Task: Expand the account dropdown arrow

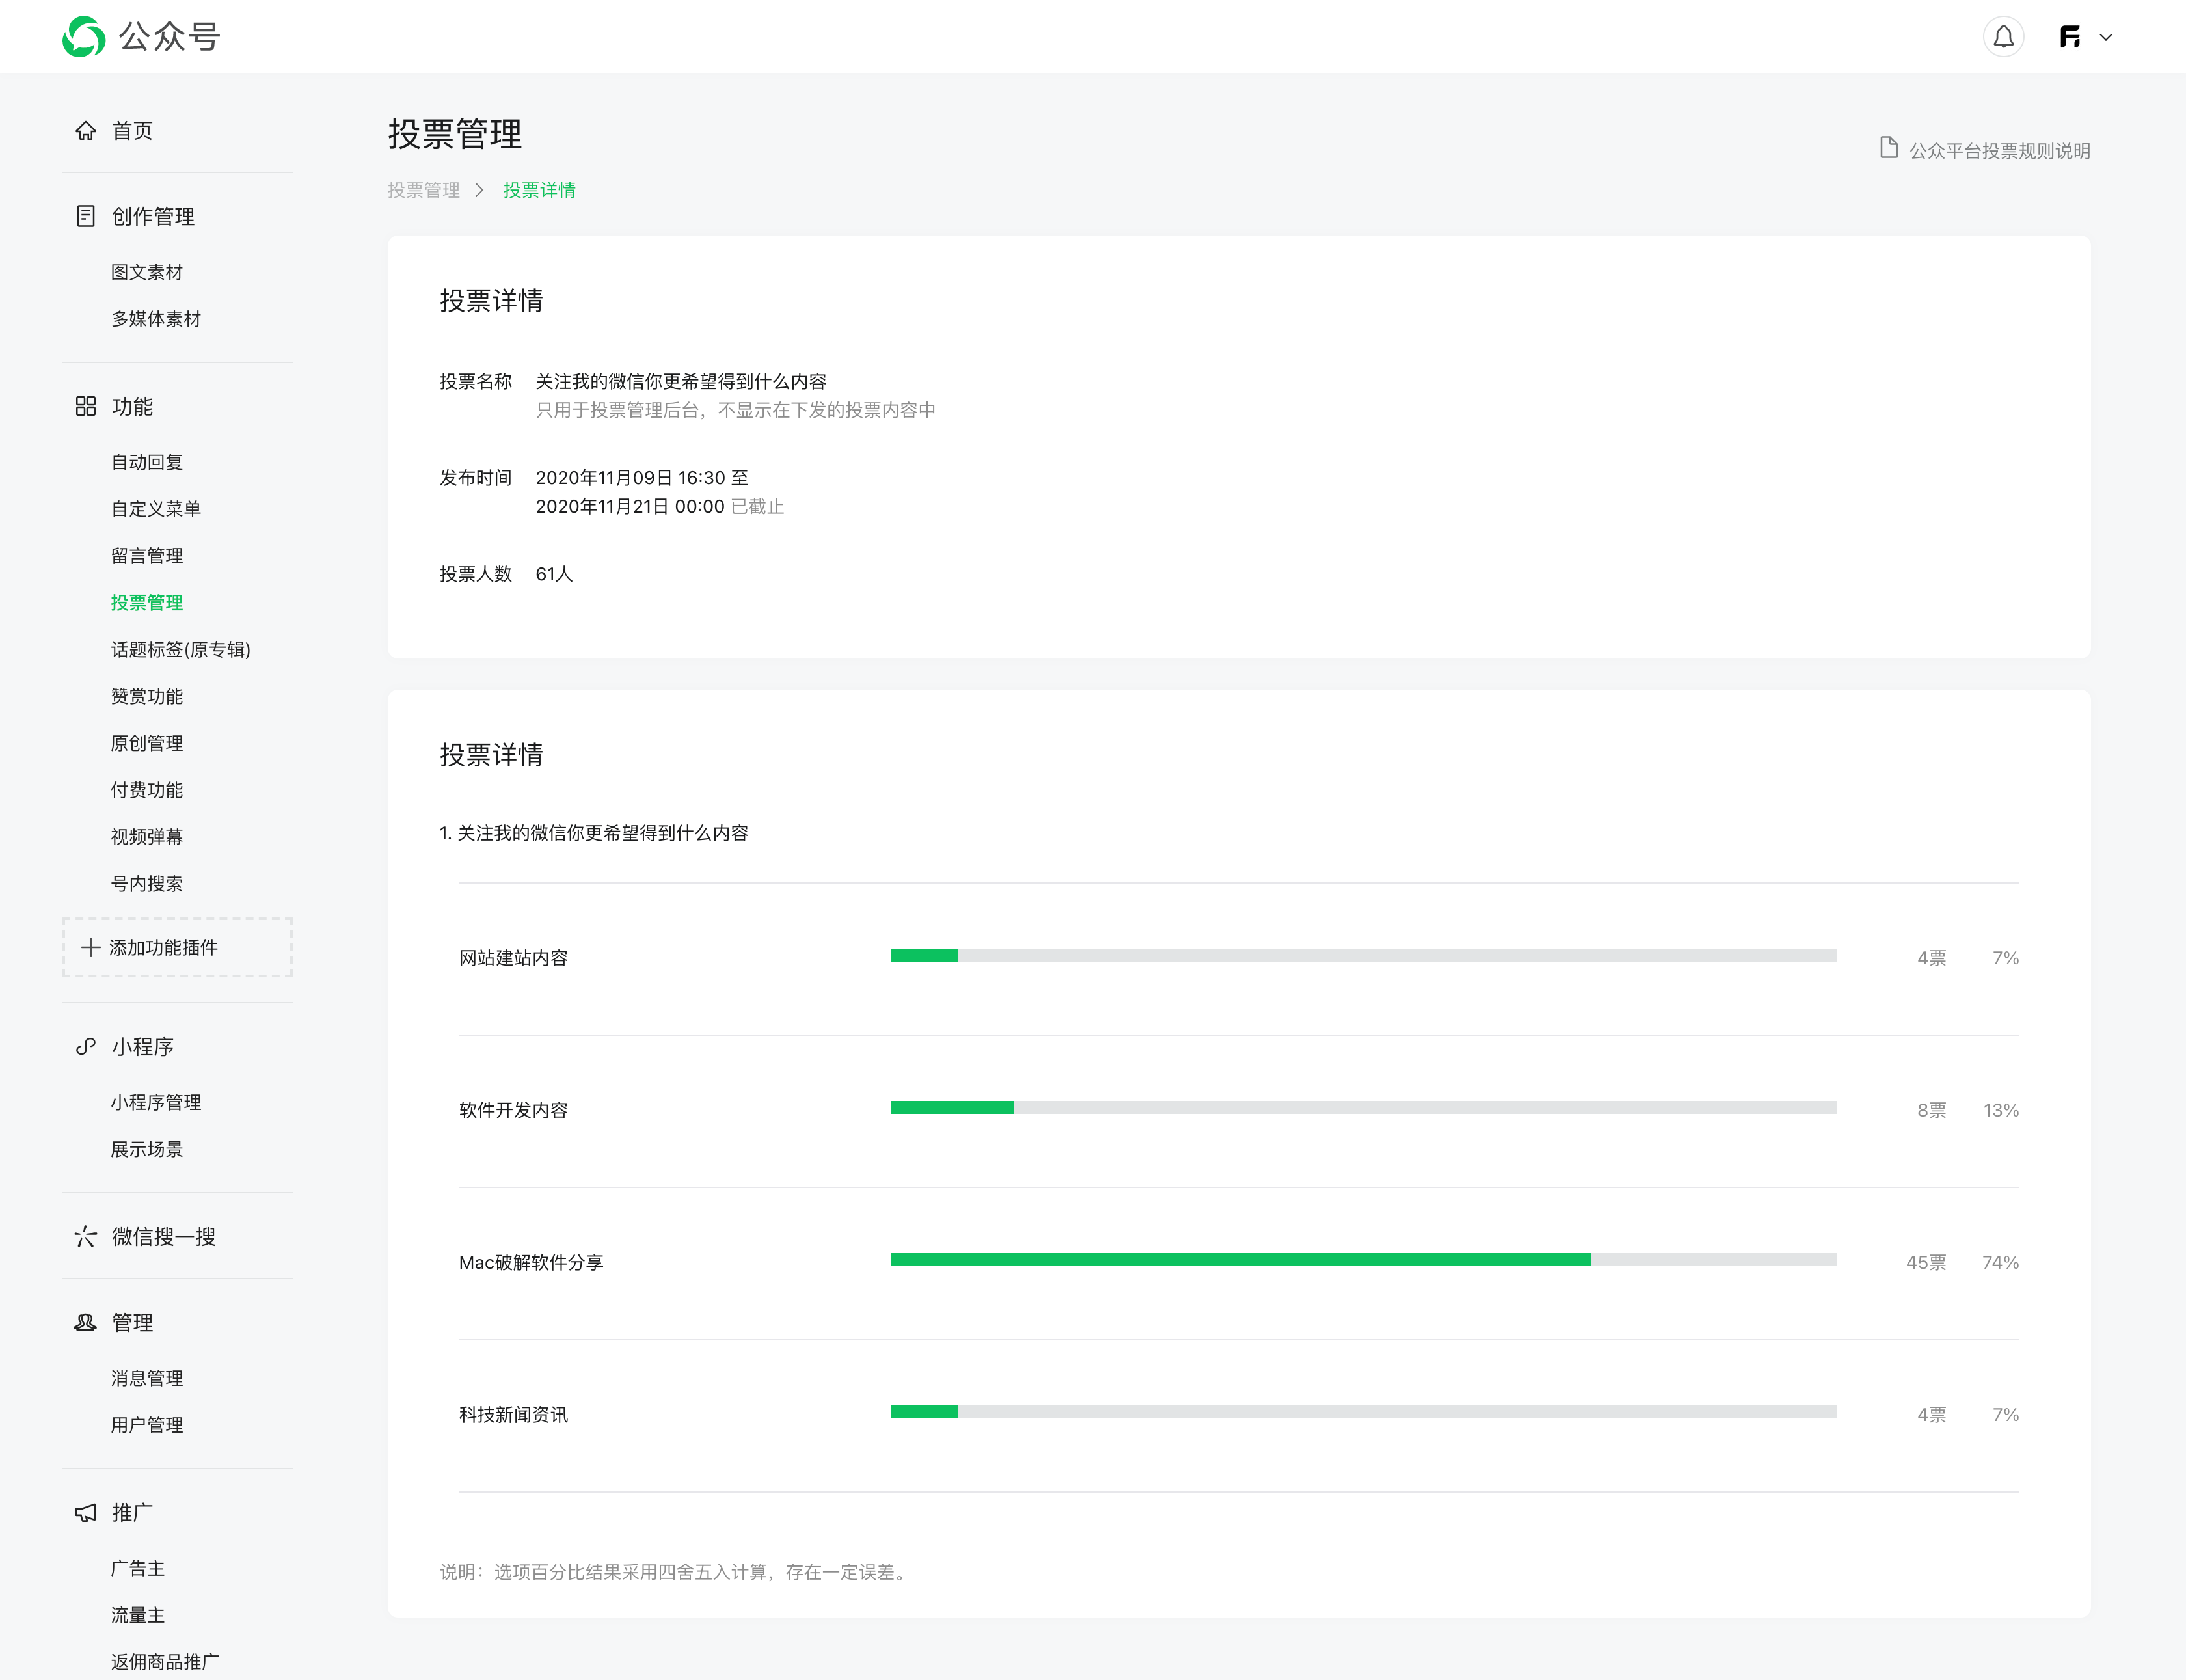Action: [2106, 37]
